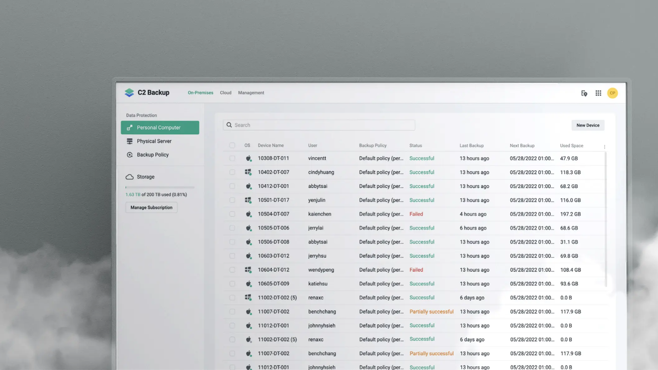
Task: Click the Status column header
Action: 415,146
